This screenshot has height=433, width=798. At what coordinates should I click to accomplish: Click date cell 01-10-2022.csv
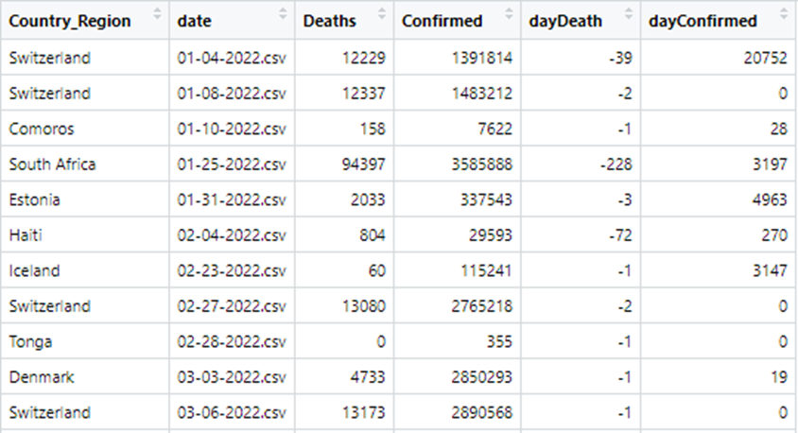point(232,129)
